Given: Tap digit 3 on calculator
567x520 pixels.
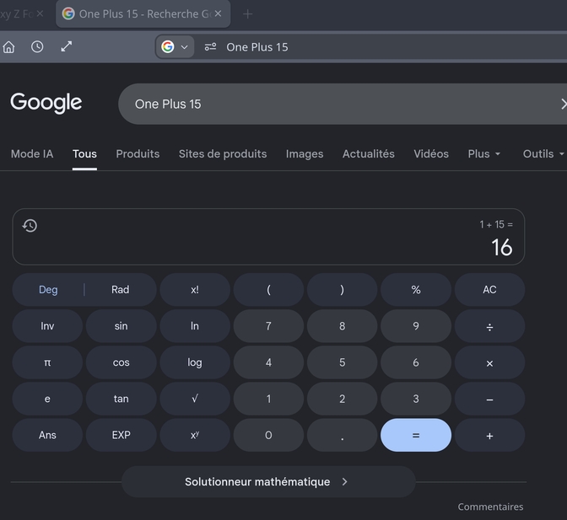Looking at the screenshot, I should coord(416,399).
